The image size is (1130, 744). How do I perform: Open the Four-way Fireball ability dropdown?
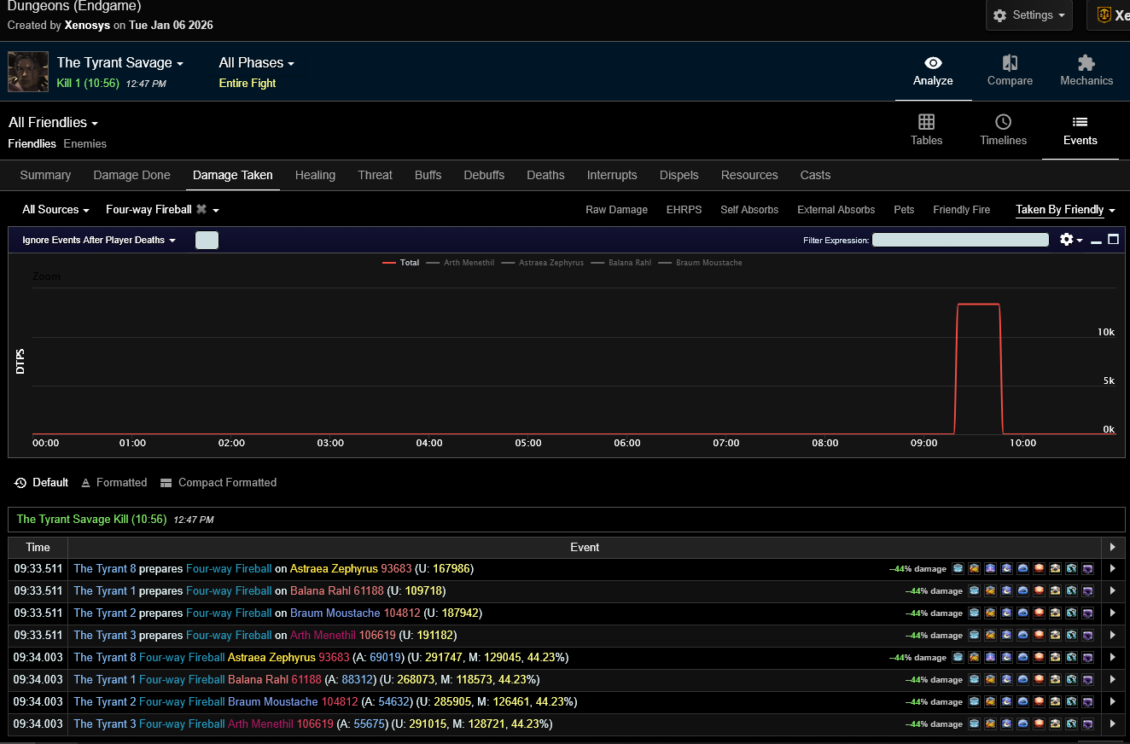(162, 210)
